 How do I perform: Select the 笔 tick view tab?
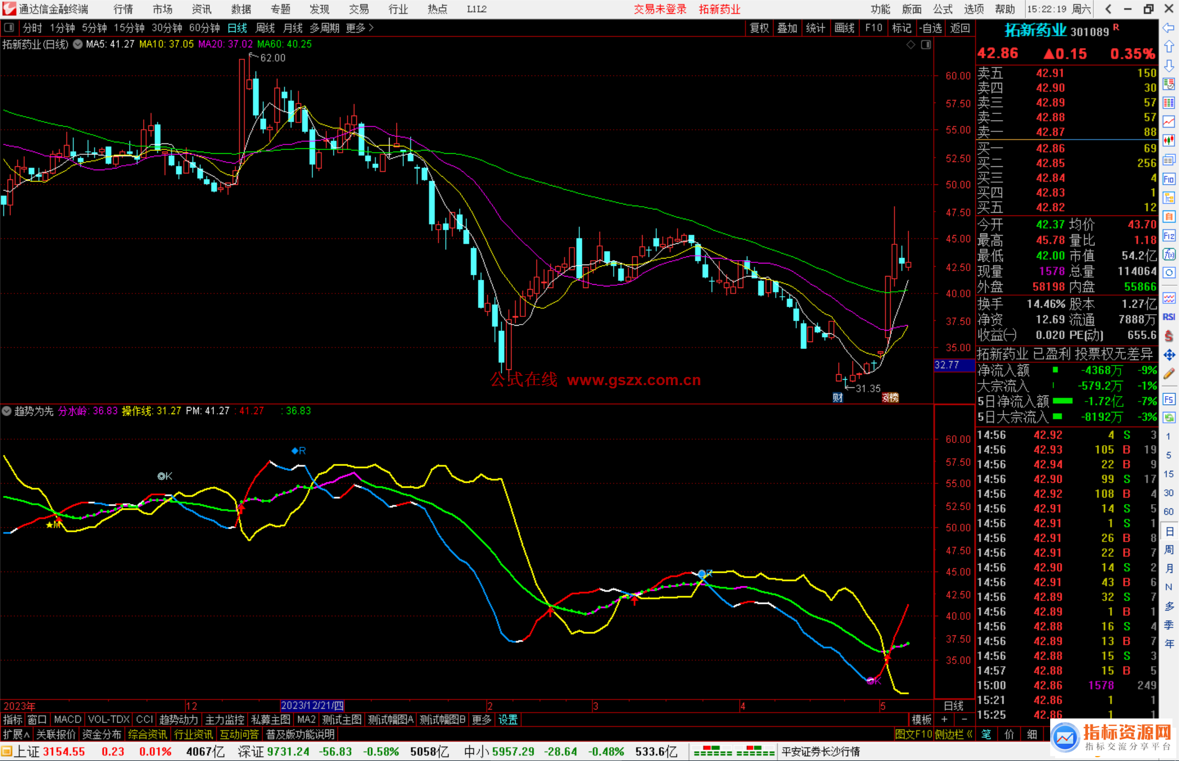coord(986,734)
